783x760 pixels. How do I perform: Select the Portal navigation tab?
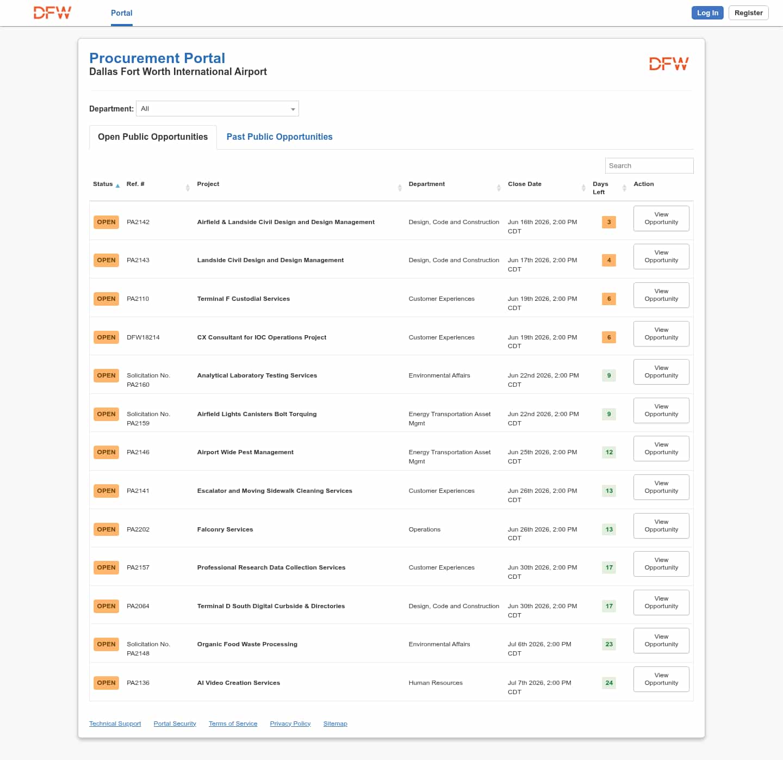point(122,13)
